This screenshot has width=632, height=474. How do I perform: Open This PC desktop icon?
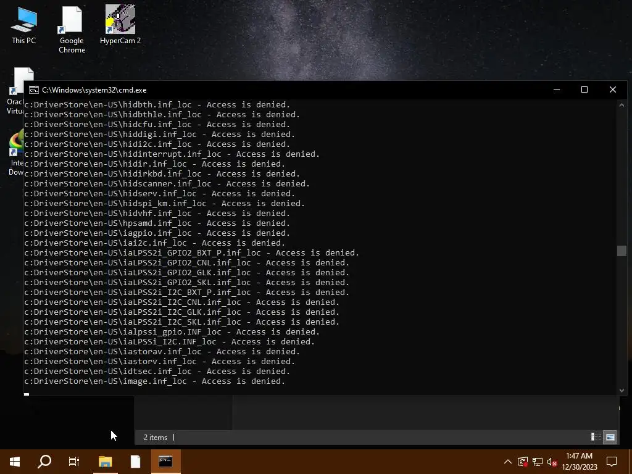pyautogui.click(x=23, y=25)
